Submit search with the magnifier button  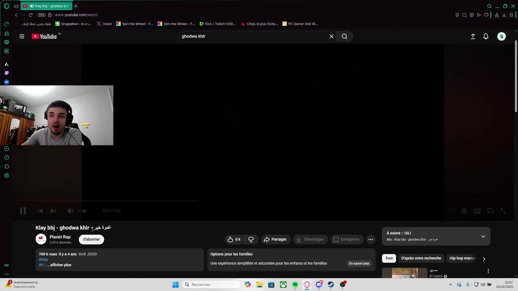344,36
